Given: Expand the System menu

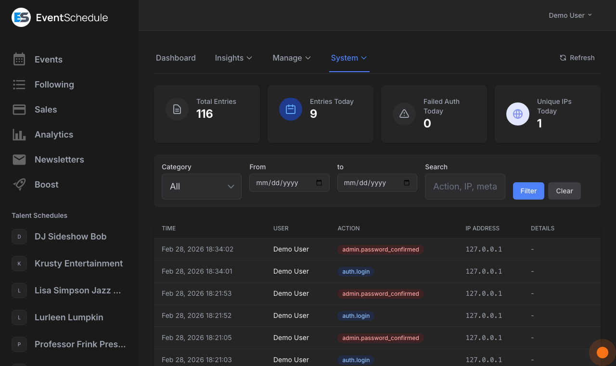Looking at the screenshot, I should [x=349, y=58].
